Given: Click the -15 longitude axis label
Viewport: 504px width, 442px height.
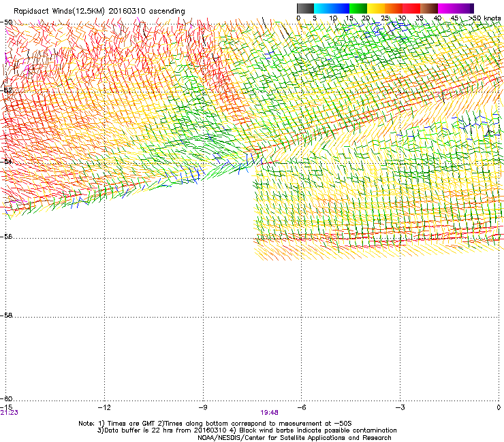Looking at the screenshot, I should (6, 407).
